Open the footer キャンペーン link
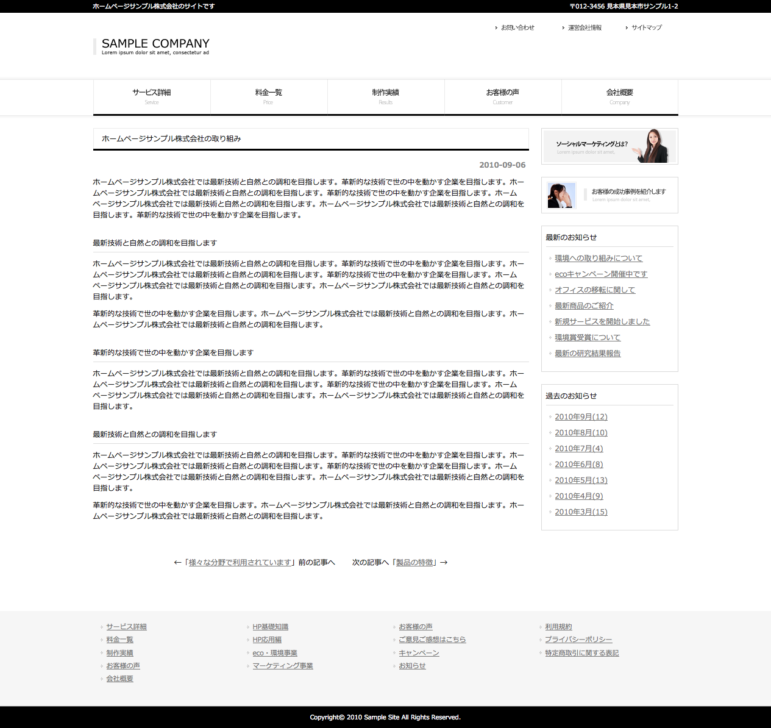The width and height of the screenshot is (771, 728). (x=419, y=653)
